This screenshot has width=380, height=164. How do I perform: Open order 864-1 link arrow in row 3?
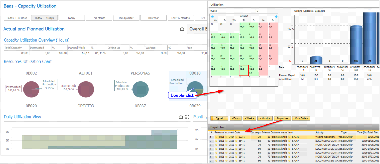(236, 145)
